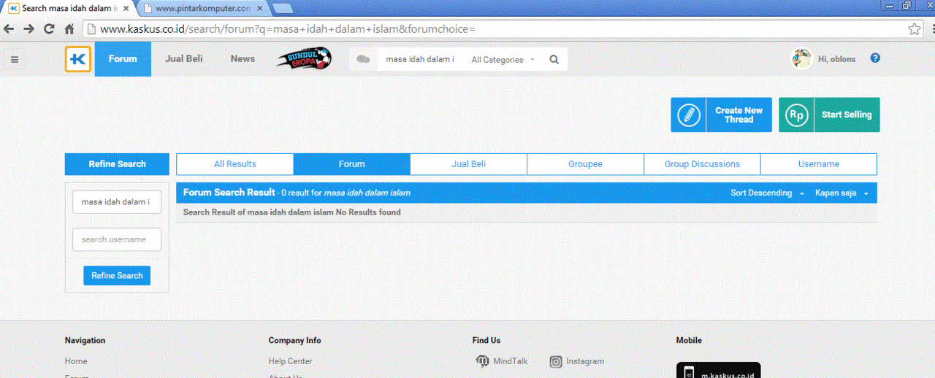The width and height of the screenshot is (935, 378).
Task: Close the www.pintarkomputer.com tab
Action: click(259, 8)
